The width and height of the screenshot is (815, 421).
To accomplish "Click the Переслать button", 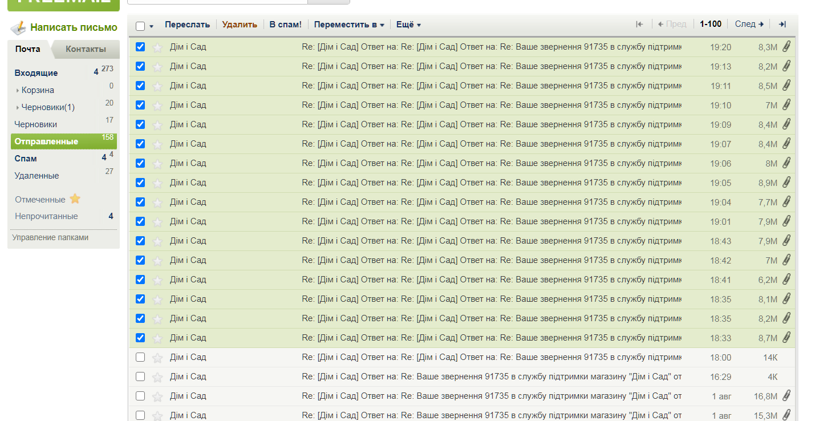I will [187, 25].
